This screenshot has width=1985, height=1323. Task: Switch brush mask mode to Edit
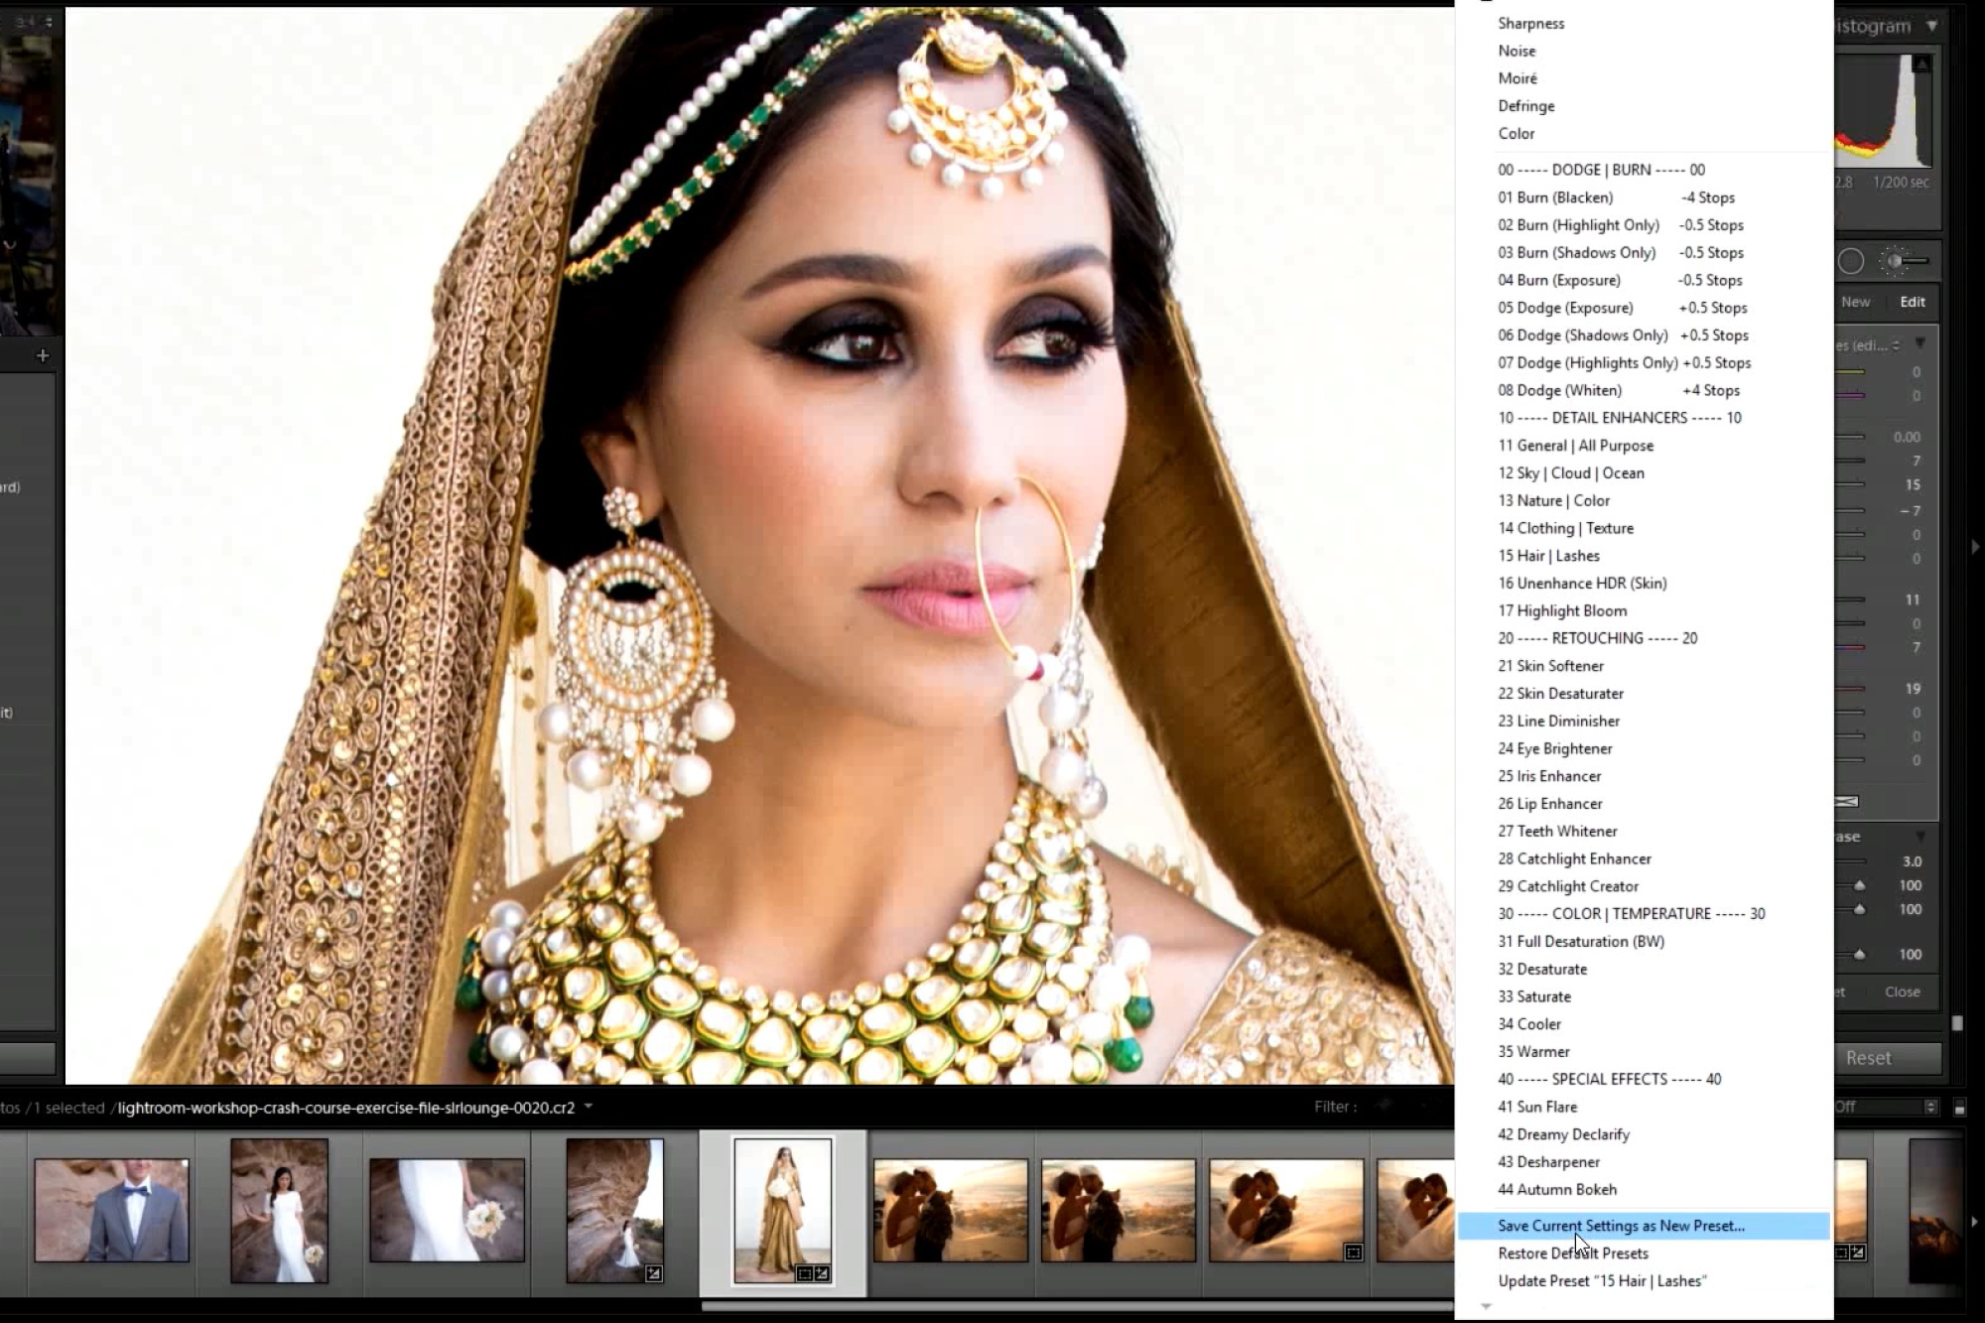click(1913, 302)
